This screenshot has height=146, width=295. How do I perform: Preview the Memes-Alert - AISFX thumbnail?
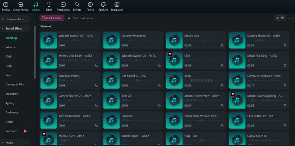tap(49, 139)
